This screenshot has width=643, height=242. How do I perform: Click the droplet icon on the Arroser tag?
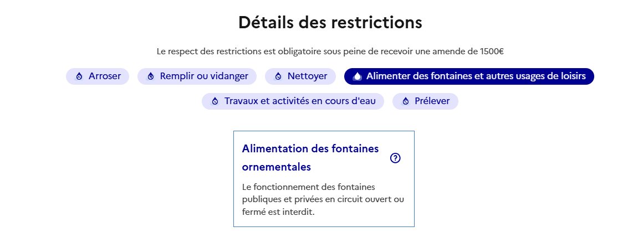click(x=80, y=76)
